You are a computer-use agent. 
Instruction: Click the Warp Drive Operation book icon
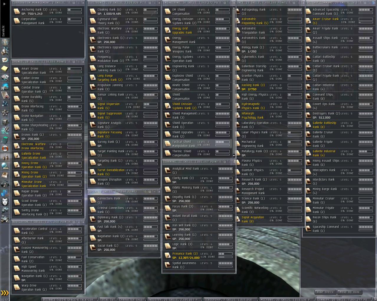pos(17,287)
